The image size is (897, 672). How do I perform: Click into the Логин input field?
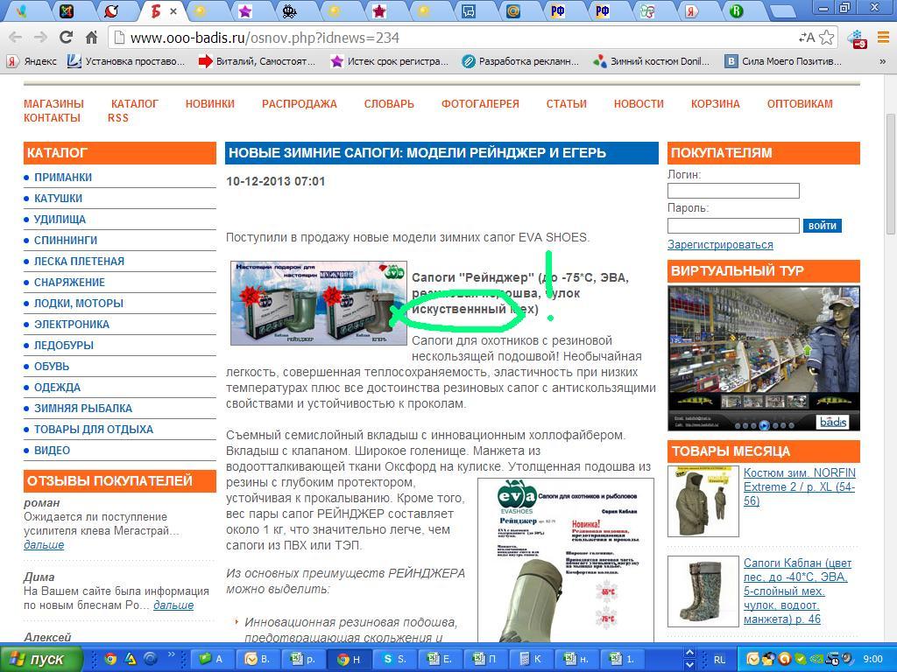click(x=733, y=191)
